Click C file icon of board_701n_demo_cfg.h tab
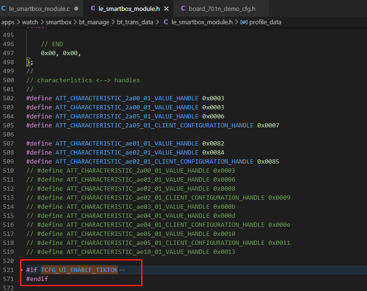Screen dimensions: 367x291 point(183,9)
